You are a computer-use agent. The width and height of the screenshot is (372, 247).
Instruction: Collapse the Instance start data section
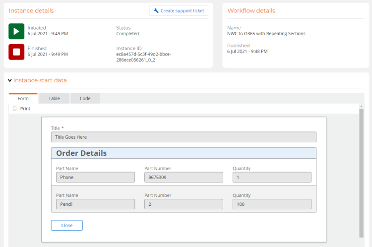(10, 80)
